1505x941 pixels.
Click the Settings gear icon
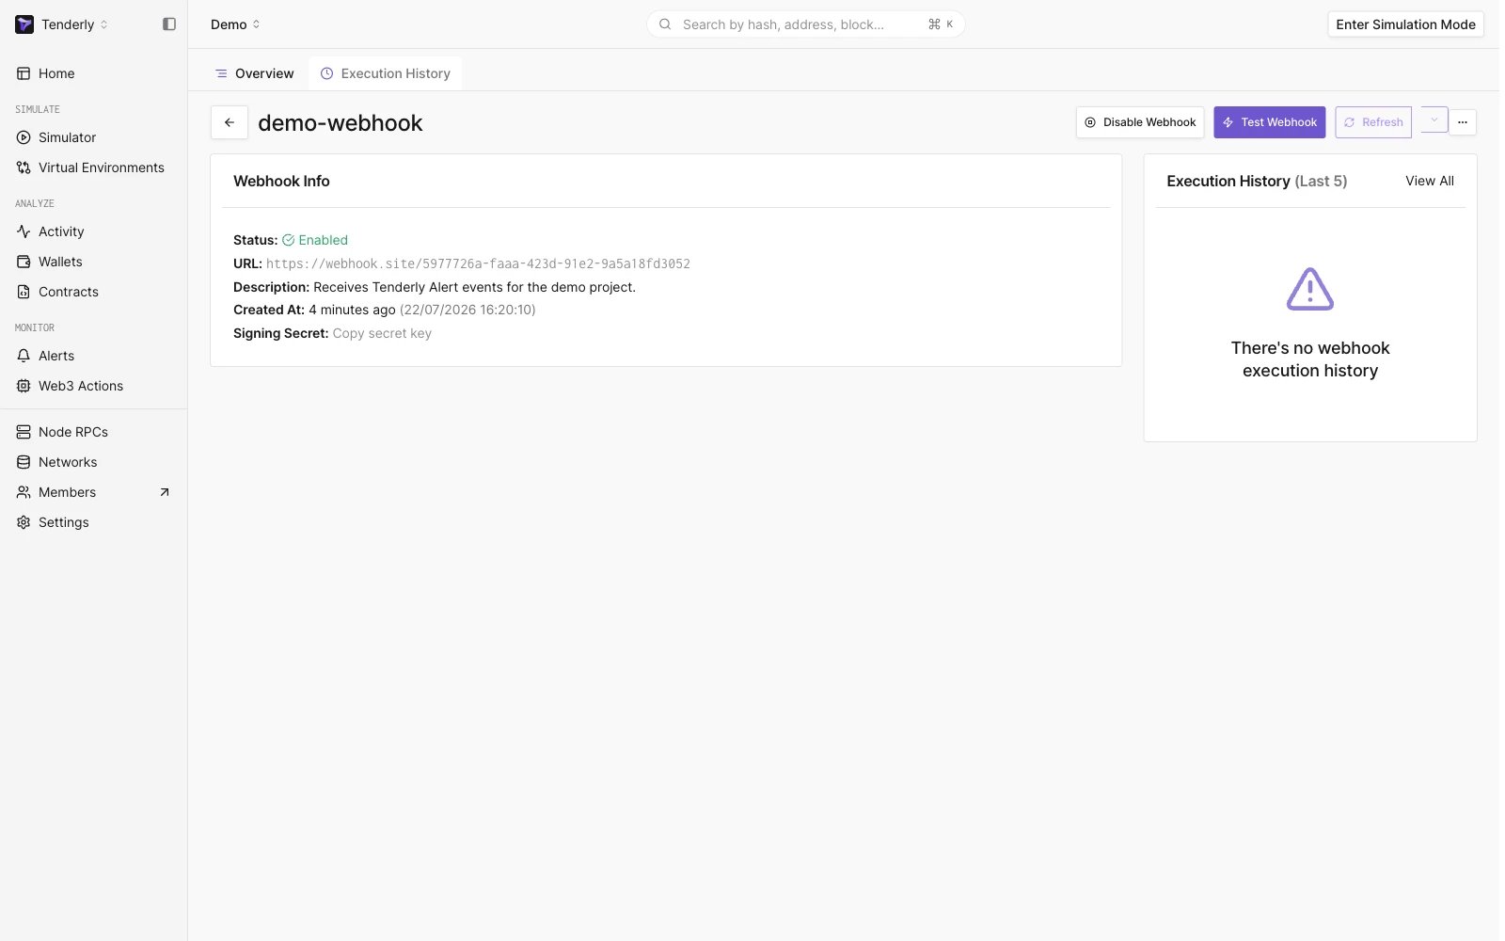coord(24,522)
